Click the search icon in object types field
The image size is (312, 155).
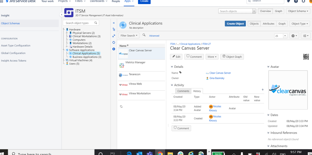tap(96, 23)
